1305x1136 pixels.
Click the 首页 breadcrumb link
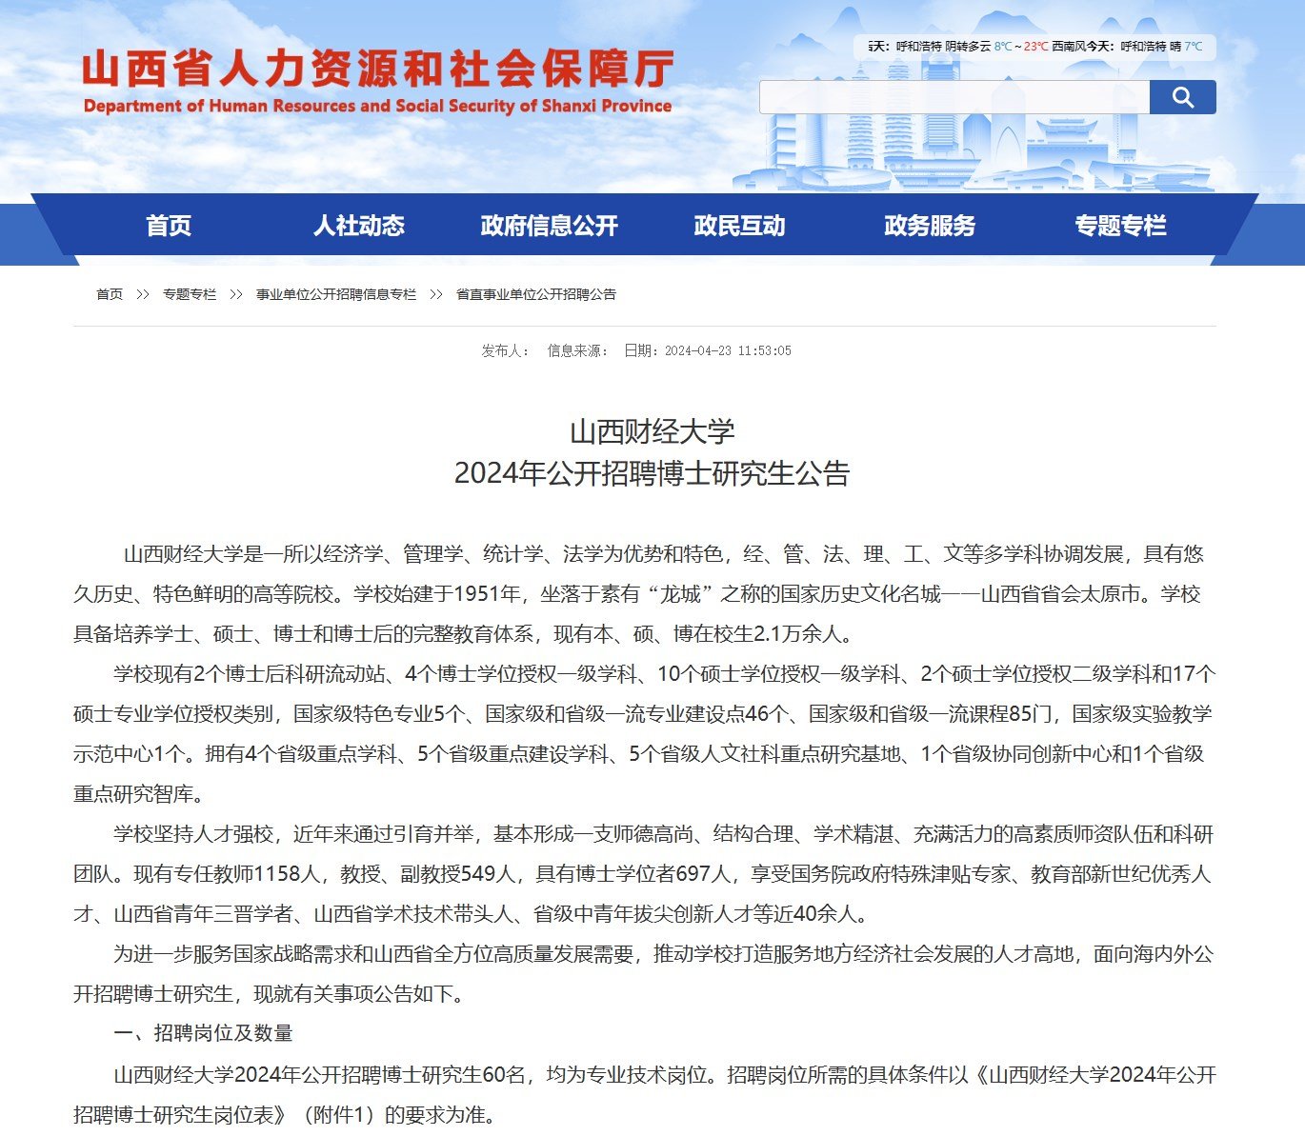click(x=110, y=294)
